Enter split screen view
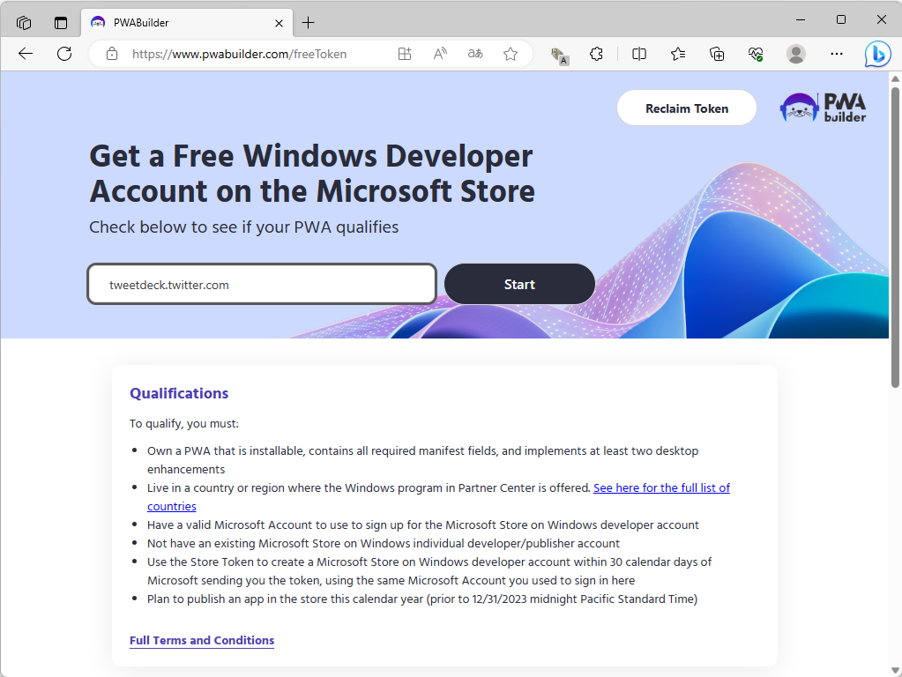902x677 pixels. pos(638,54)
